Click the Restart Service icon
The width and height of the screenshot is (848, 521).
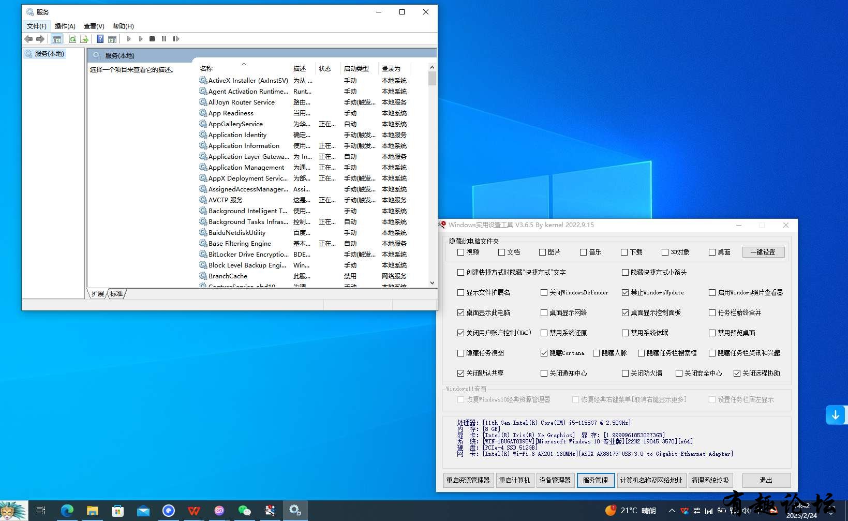[176, 39]
